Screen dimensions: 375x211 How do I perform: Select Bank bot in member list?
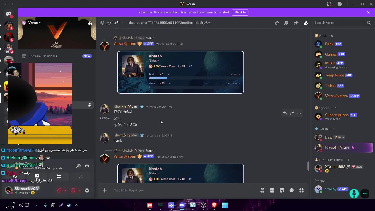coord(342,44)
